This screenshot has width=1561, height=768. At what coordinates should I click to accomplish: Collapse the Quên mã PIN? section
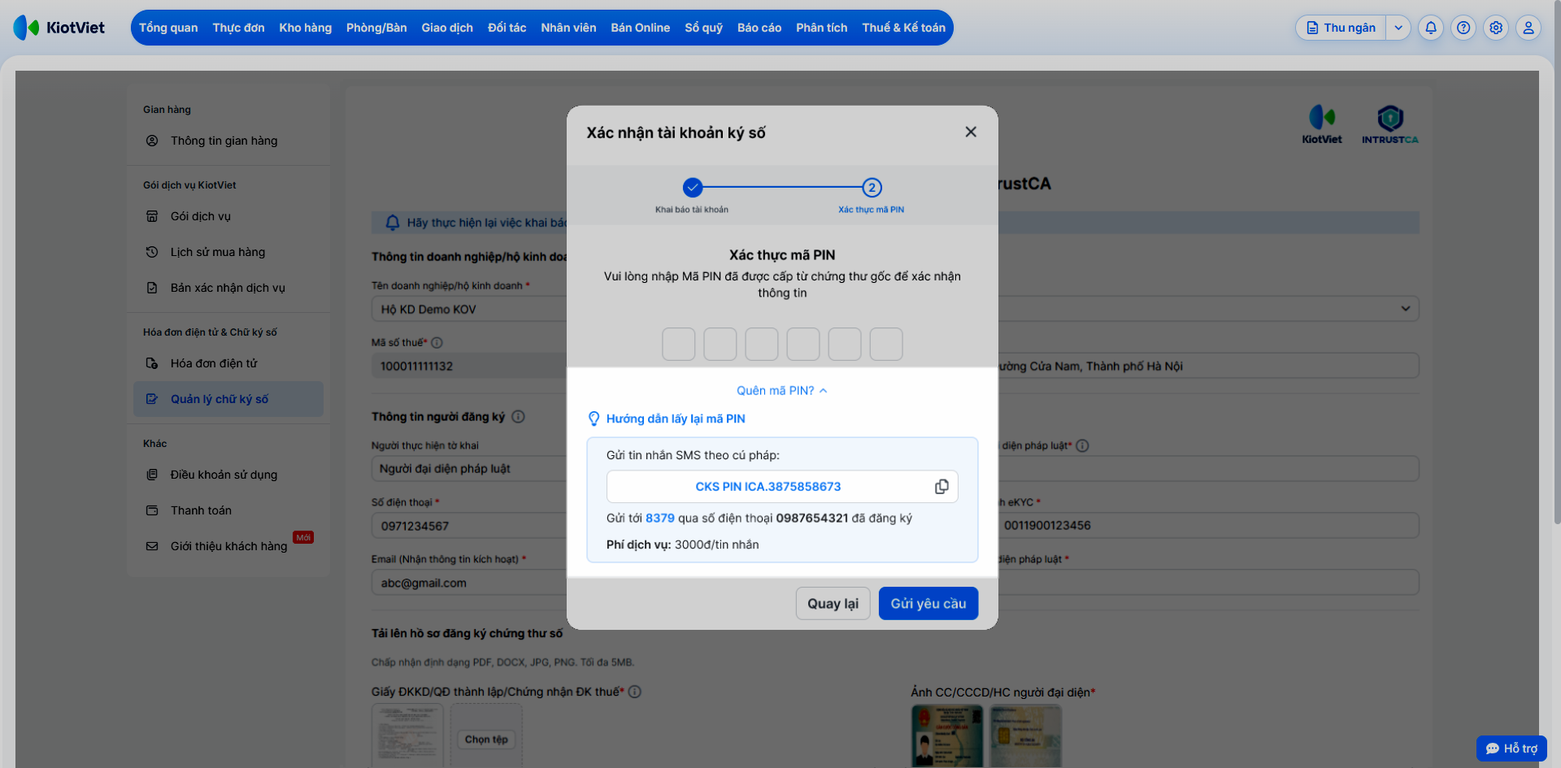pyautogui.click(x=782, y=391)
